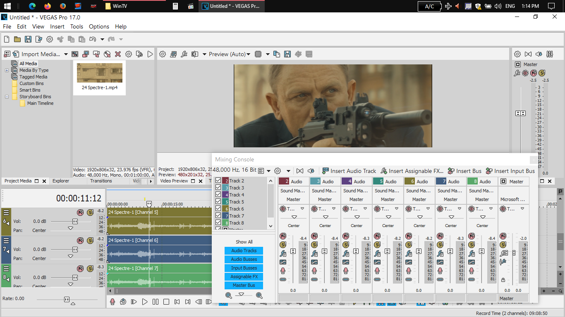Expand the Media By Type tree node
The image size is (565, 317).
pos(7,70)
